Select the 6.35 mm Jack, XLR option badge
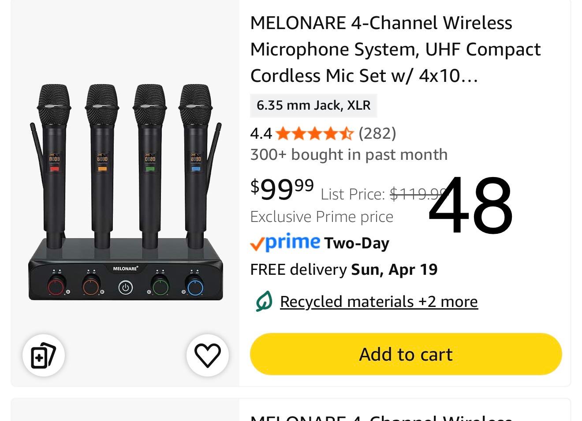 tap(313, 105)
